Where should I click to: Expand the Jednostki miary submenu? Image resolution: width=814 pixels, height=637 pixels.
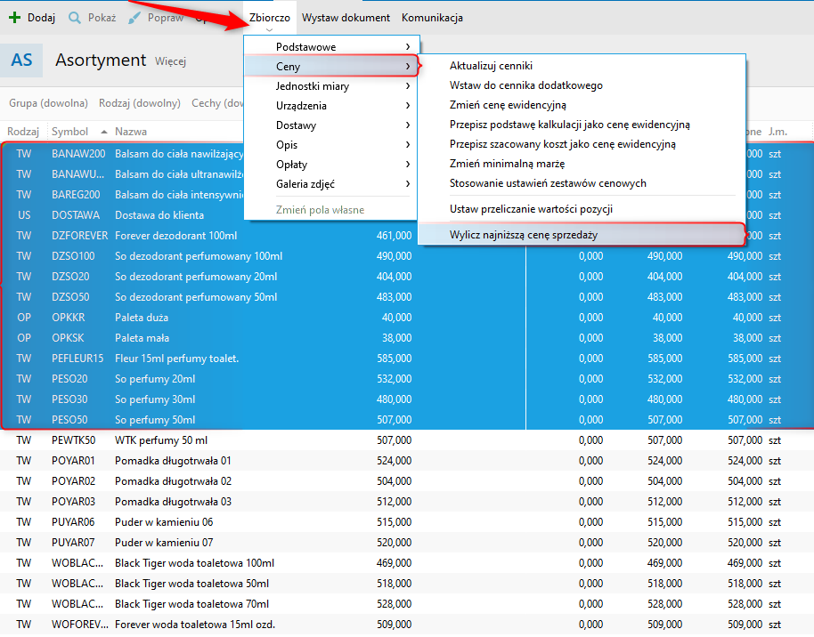[331, 86]
